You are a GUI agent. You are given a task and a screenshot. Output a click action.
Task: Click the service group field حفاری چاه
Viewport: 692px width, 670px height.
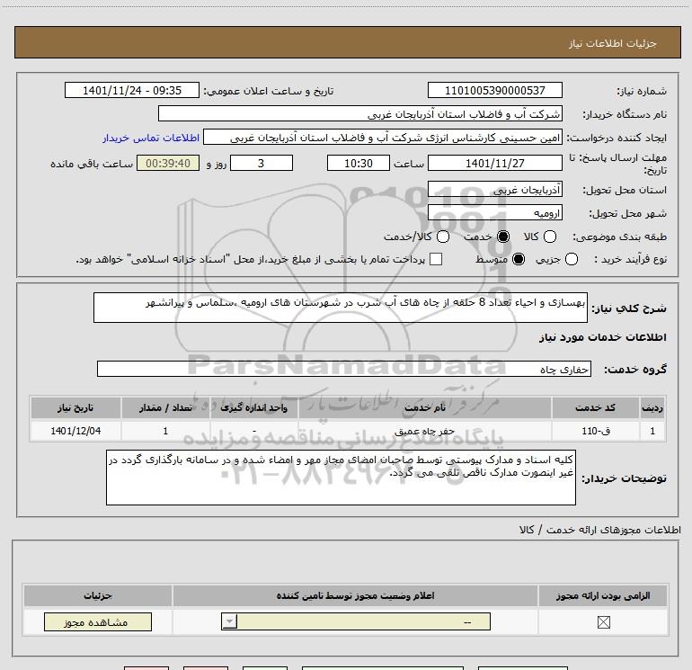[x=344, y=369]
